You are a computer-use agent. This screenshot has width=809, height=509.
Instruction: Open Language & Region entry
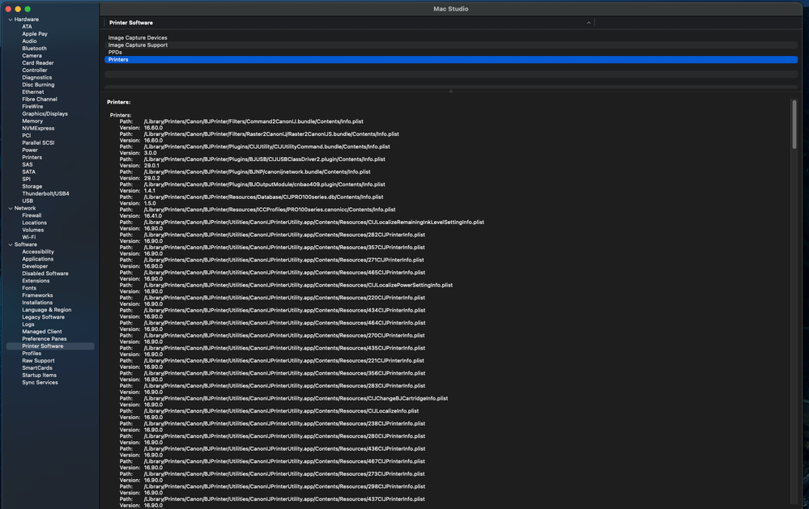pyautogui.click(x=46, y=310)
